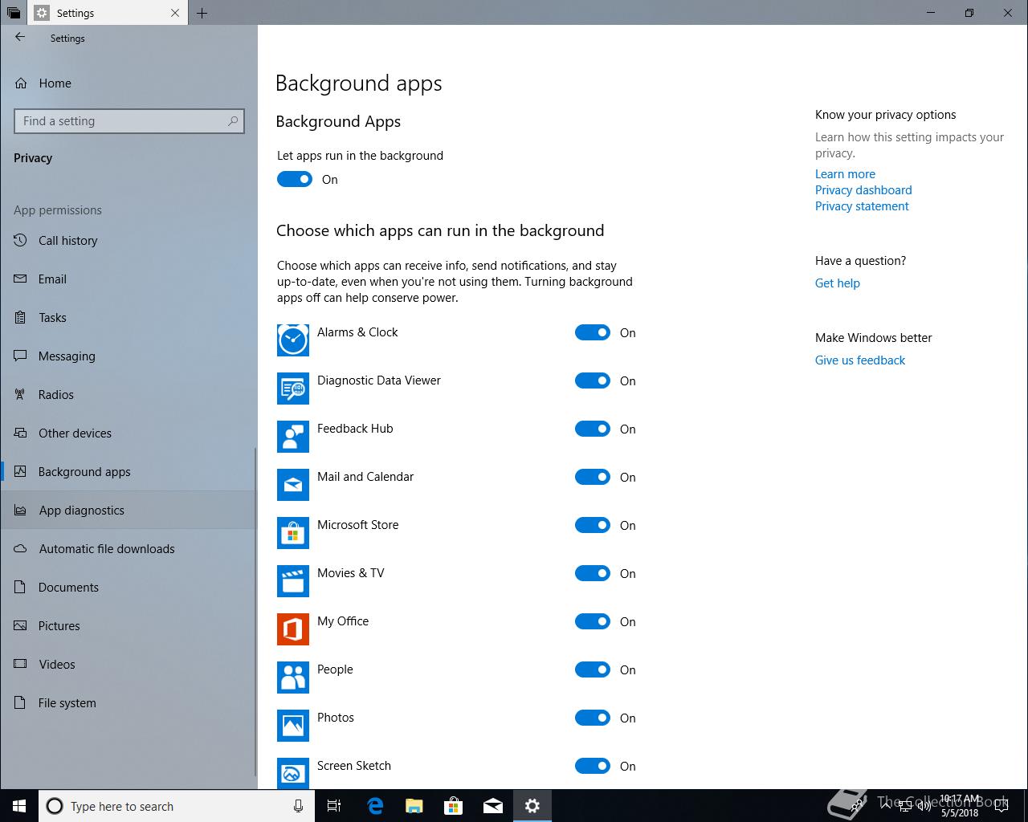Open Other devices settings
The image size is (1028, 822).
tap(128, 433)
